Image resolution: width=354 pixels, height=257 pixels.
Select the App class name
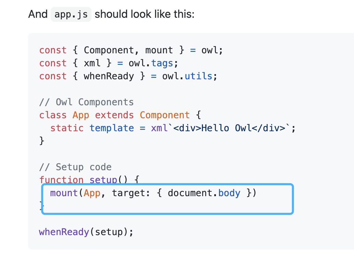(81, 115)
